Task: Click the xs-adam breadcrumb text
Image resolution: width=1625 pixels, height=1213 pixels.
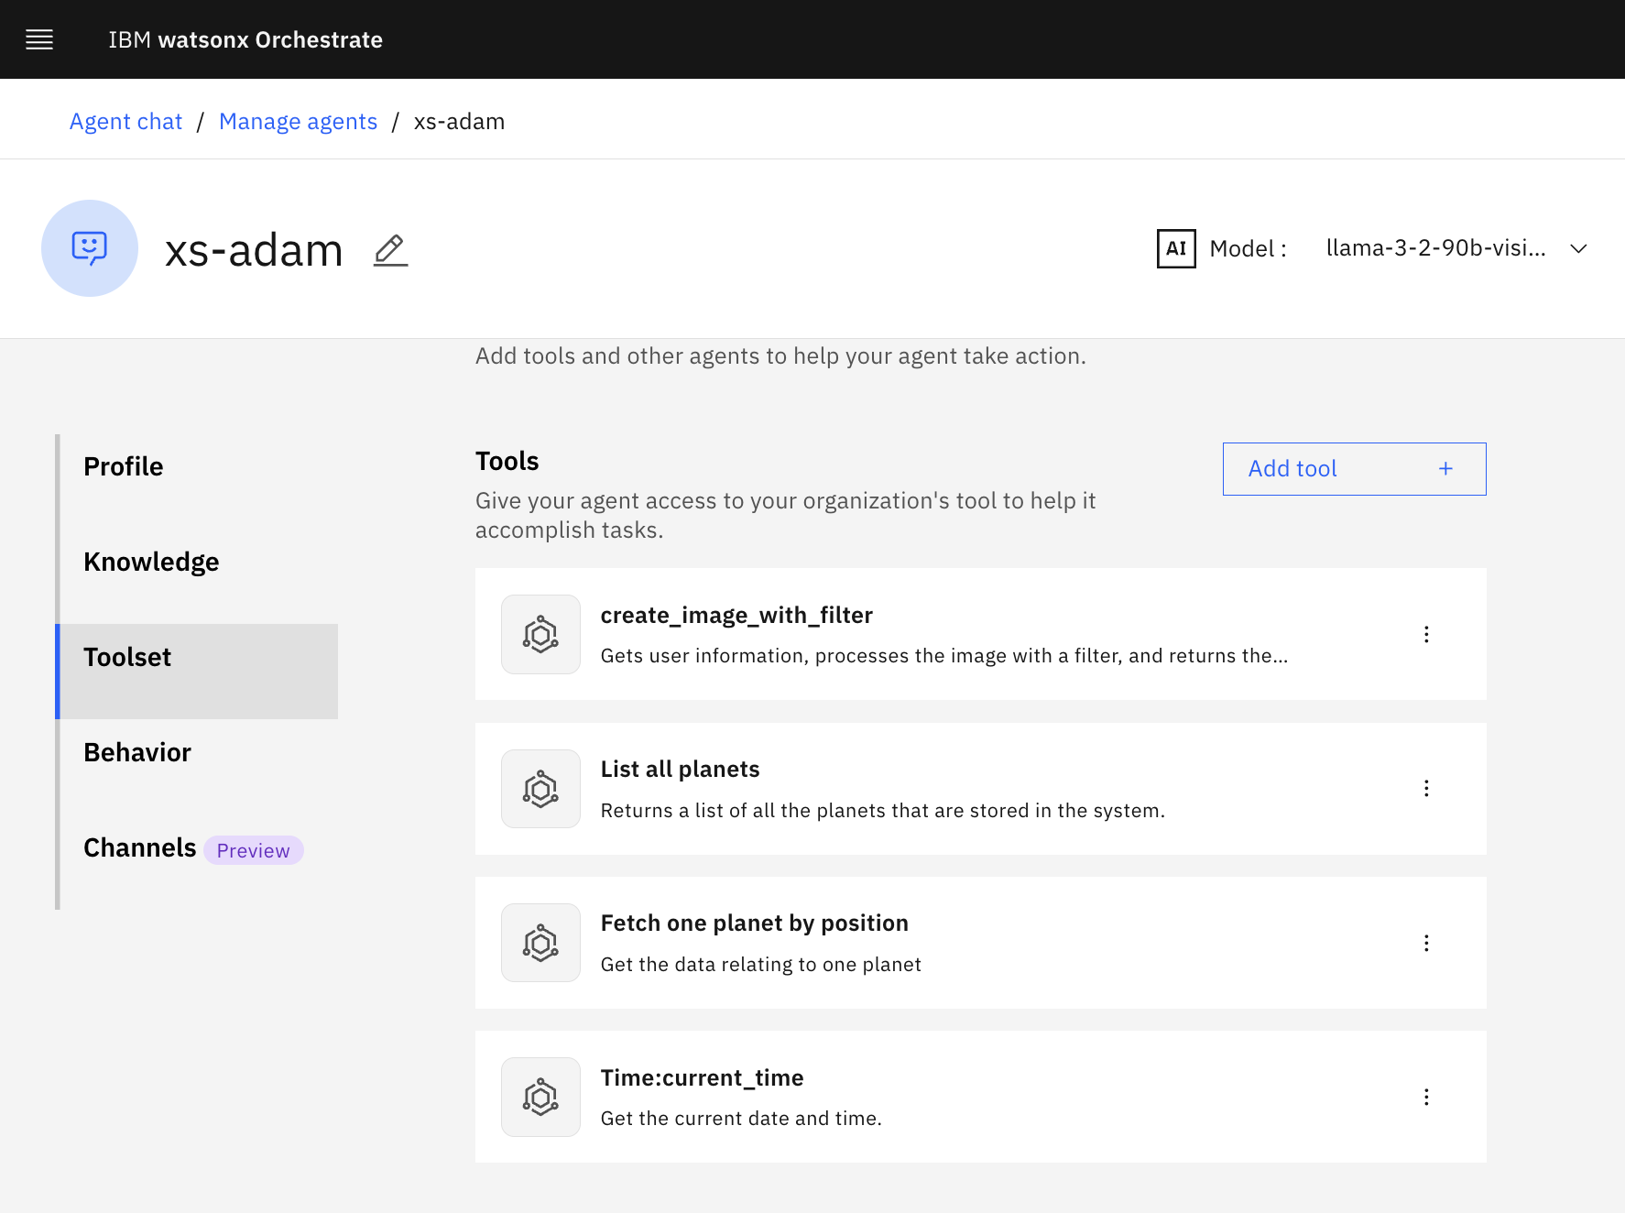Action: [x=459, y=122]
